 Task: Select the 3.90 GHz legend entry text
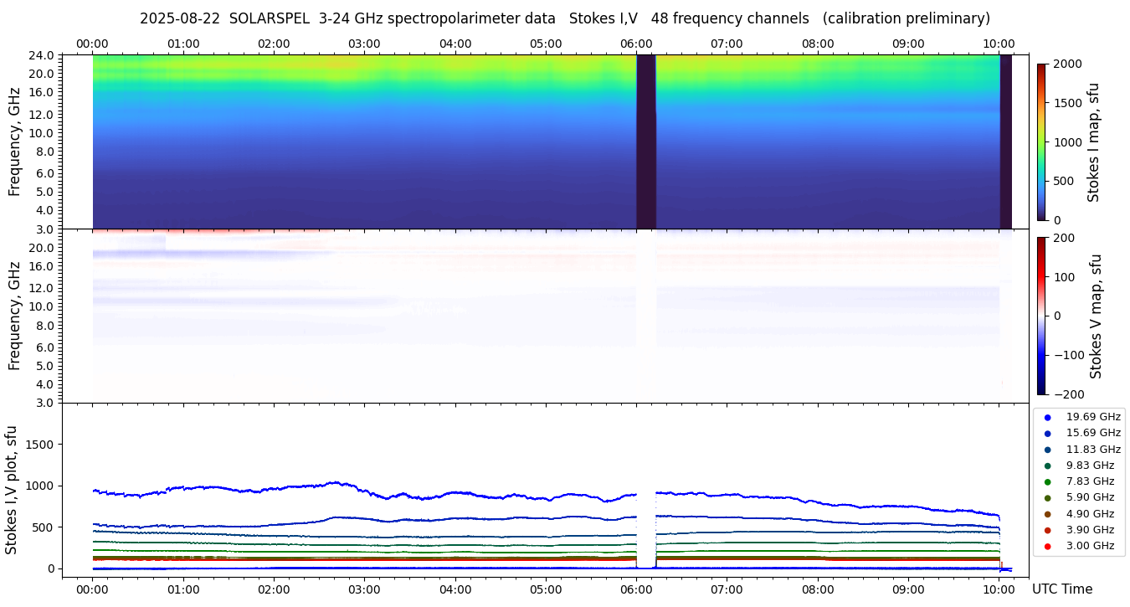pyautogui.click(x=1090, y=530)
